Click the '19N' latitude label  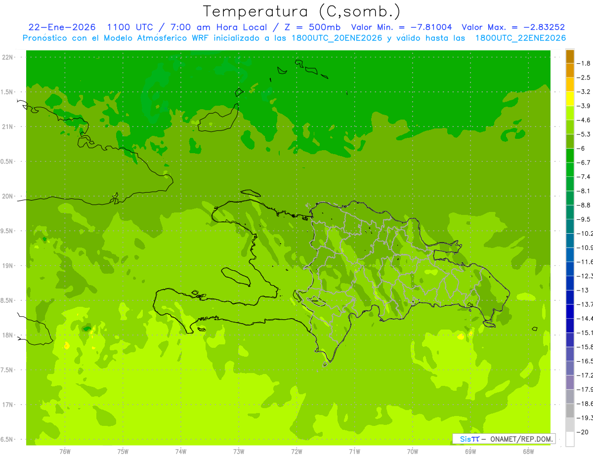pos(7,266)
